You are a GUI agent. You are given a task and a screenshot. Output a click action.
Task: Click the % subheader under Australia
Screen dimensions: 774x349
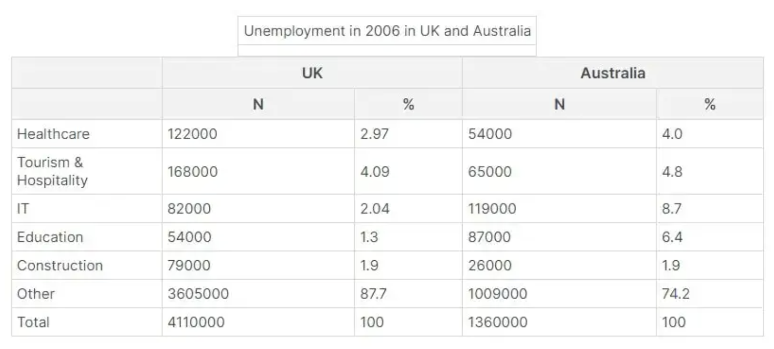pyautogui.click(x=709, y=105)
